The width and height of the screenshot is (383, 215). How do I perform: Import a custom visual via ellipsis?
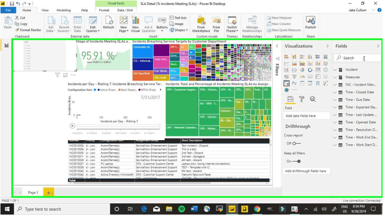294,90
